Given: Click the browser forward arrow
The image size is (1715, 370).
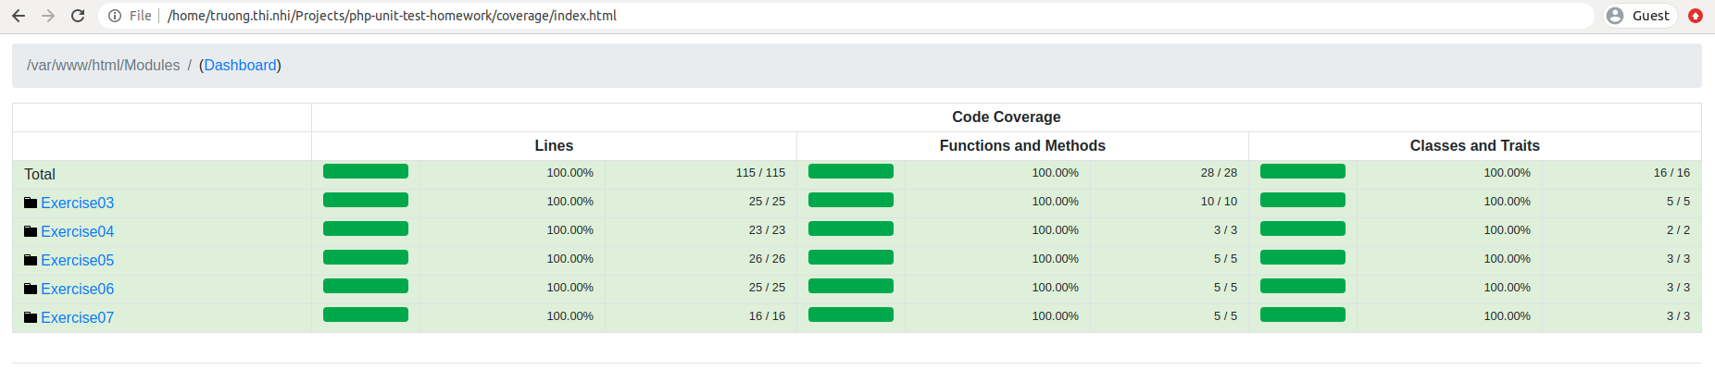Looking at the screenshot, I should pyautogui.click(x=48, y=16).
